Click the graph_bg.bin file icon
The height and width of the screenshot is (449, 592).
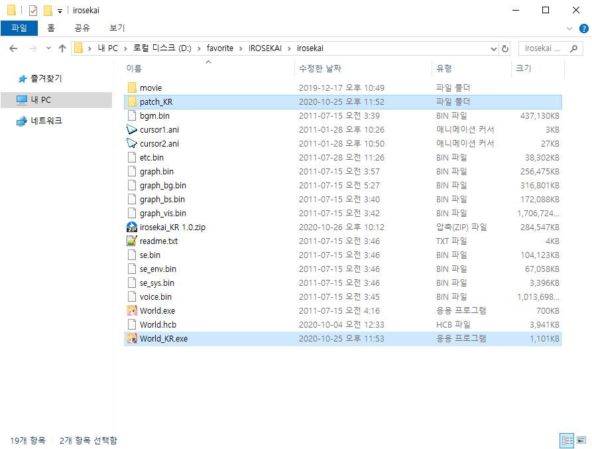(132, 186)
